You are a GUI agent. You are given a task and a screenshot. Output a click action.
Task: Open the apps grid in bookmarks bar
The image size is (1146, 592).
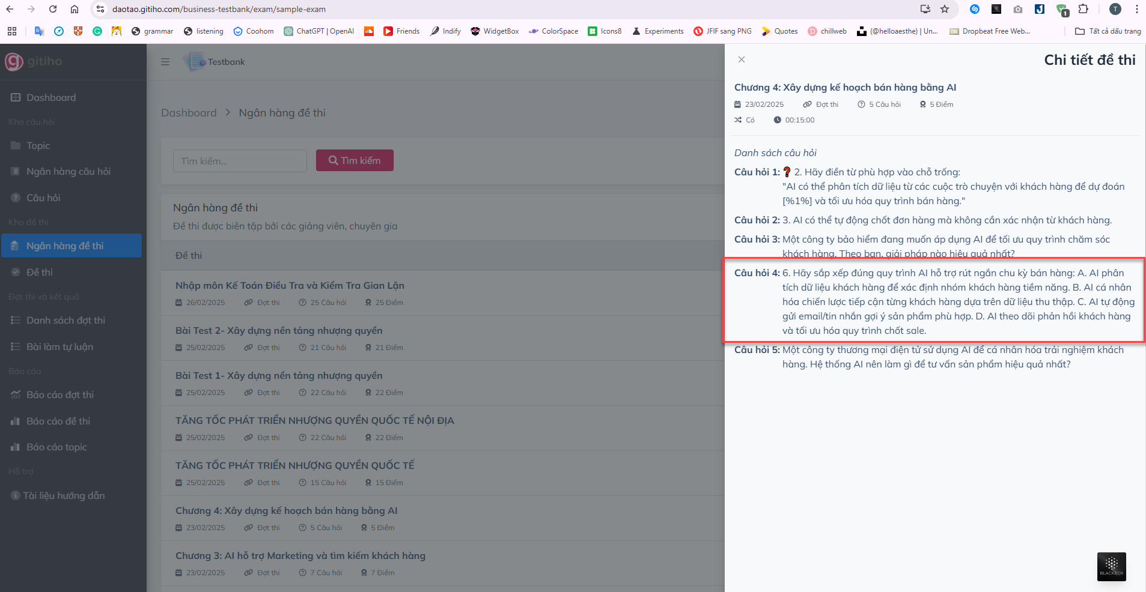coord(12,31)
